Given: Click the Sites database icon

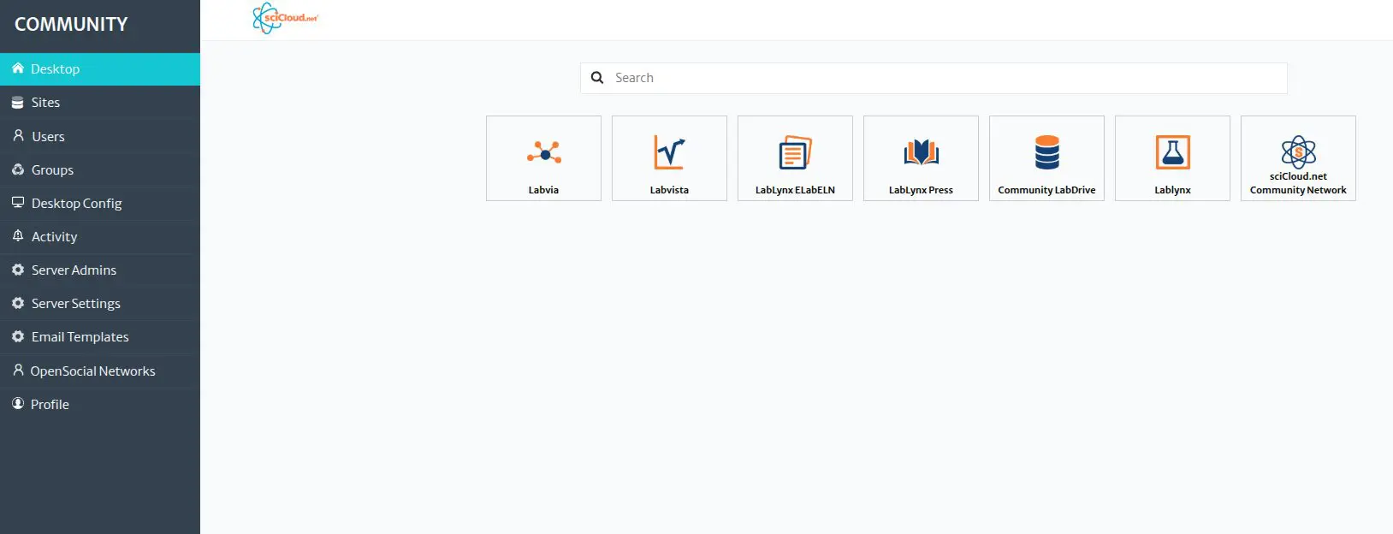Looking at the screenshot, I should [17, 103].
